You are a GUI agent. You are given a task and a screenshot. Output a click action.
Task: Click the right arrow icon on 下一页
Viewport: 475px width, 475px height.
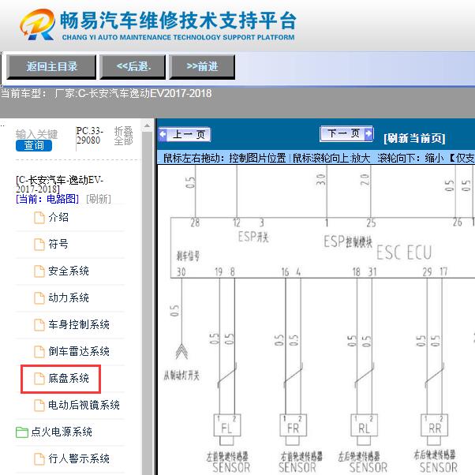pyautogui.click(x=368, y=133)
